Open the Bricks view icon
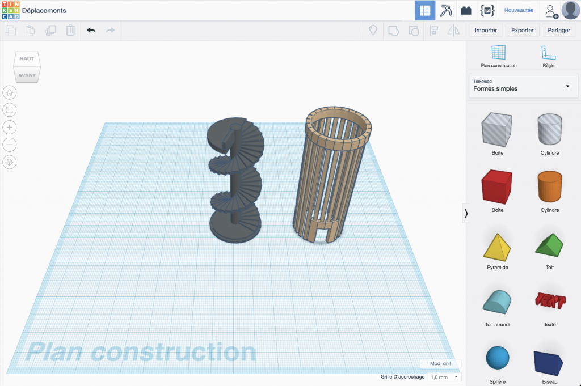Viewport: 581px width, 386px height. pos(466,10)
